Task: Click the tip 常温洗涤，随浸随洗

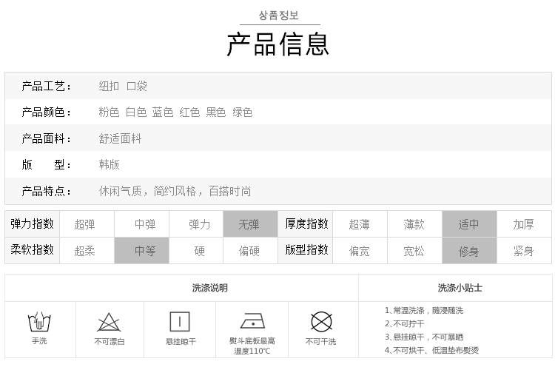Action: click(x=424, y=311)
